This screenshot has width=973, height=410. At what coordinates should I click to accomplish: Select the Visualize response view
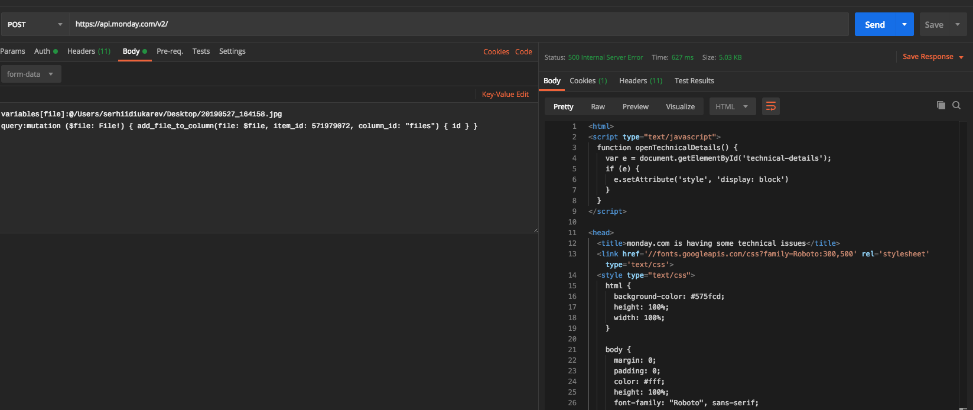(680, 106)
